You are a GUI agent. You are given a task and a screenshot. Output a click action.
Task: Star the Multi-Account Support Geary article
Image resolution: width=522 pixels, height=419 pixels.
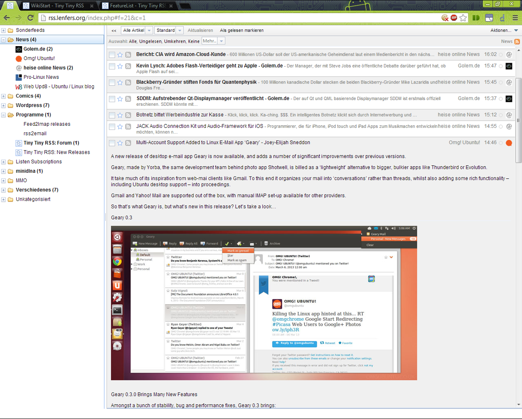coord(120,143)
